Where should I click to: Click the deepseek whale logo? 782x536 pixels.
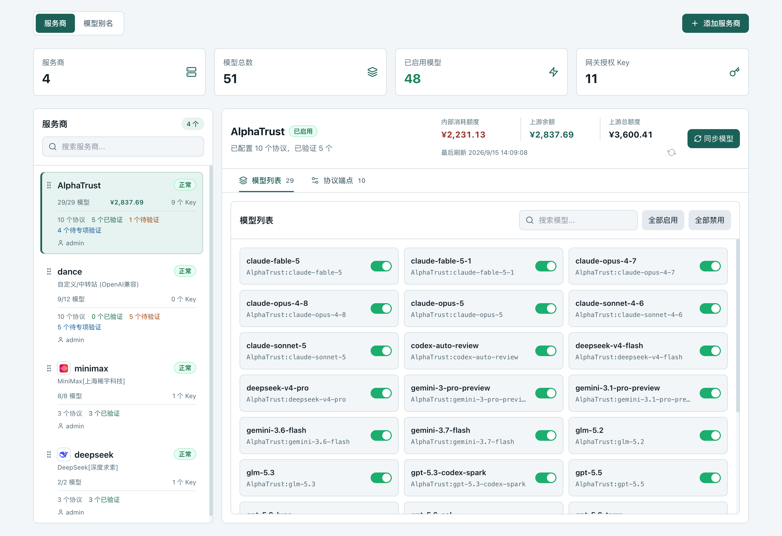pyautogui.click(x=64, y=455)
